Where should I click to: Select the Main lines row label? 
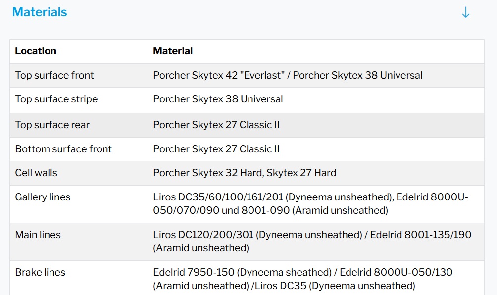38,235
